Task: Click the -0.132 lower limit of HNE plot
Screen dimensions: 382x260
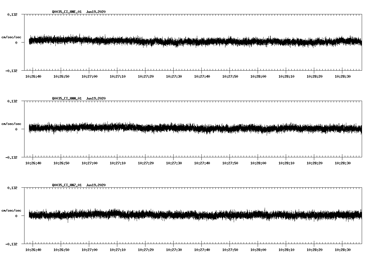Action: point(11,71)
